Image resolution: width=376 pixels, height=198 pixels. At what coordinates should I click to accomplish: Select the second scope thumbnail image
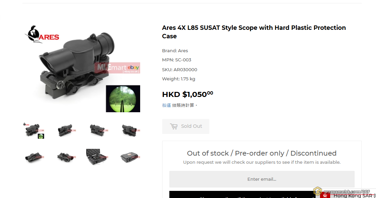tap(65, 131)
